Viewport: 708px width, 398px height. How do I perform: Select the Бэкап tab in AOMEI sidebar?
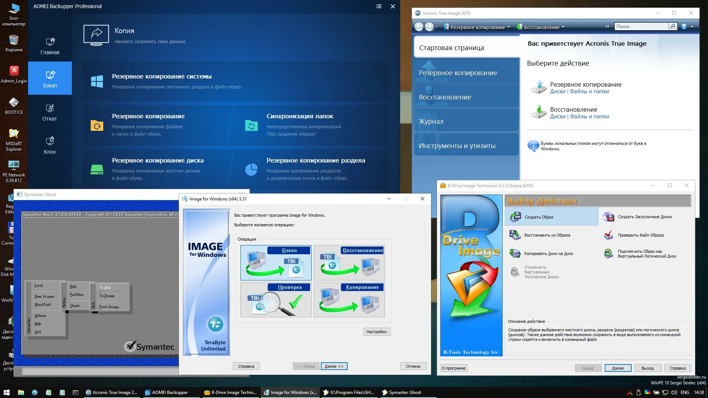50,78
